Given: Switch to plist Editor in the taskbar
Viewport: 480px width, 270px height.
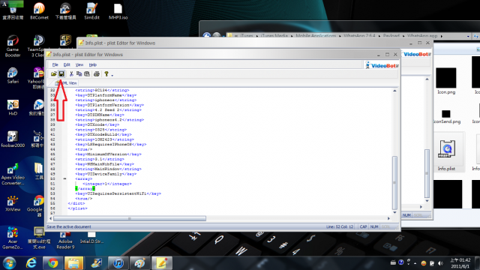Looking at the screenshot, I should point(162,263).
